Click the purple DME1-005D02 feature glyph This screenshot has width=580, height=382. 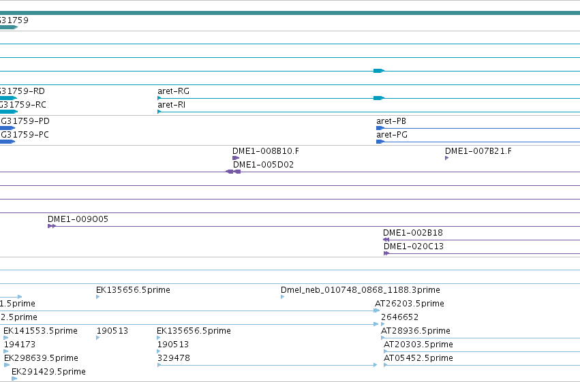coord(233,172)
